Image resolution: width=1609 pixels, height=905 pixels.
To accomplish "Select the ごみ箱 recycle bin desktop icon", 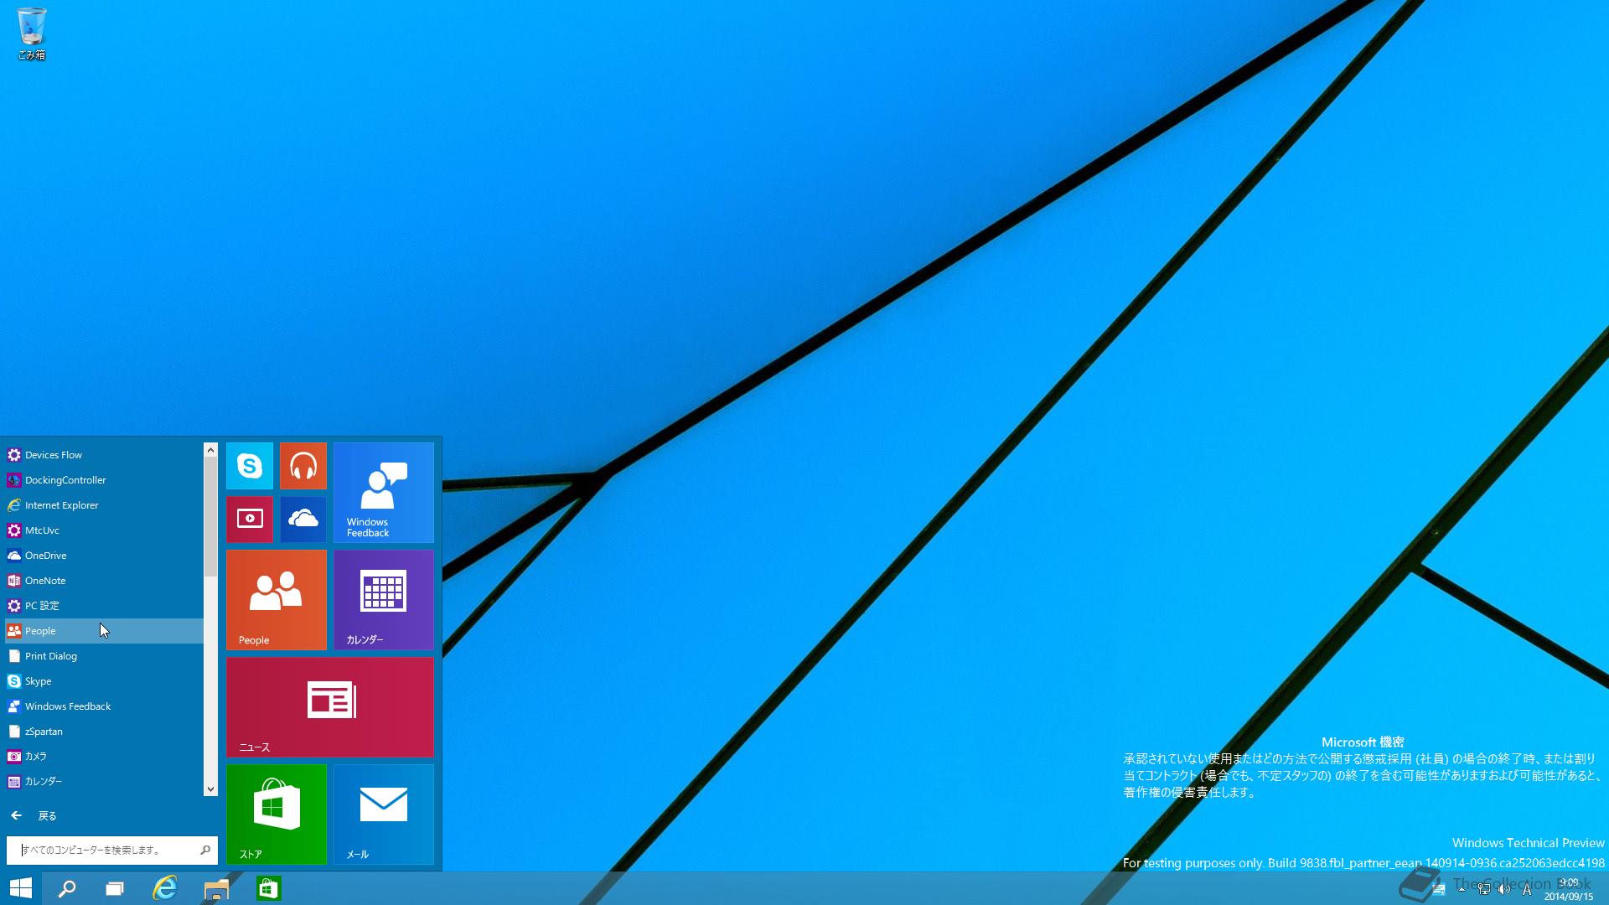I will click(31, 34).
